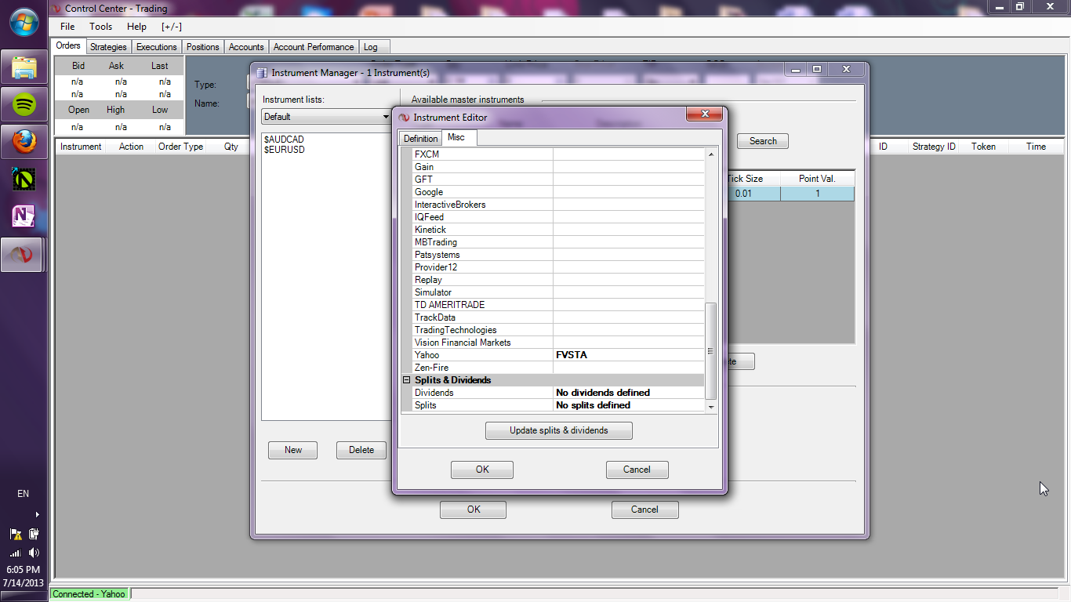The height and width of the screenshot is (602, 1071).
Task: Switch to the Executions tab
Action: coord(157,47)
